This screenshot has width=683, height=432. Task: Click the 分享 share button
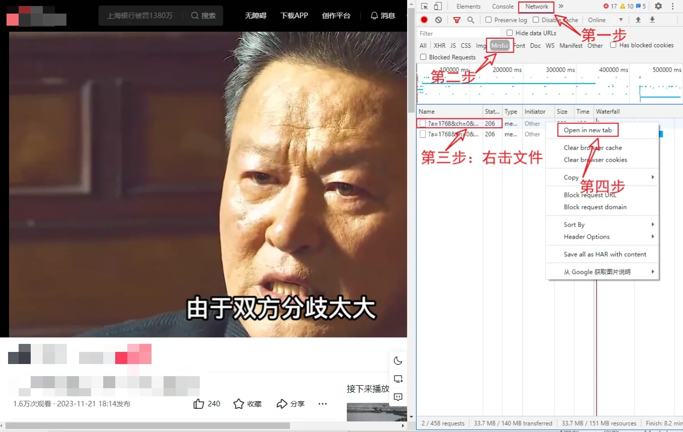tap(290, 403)
